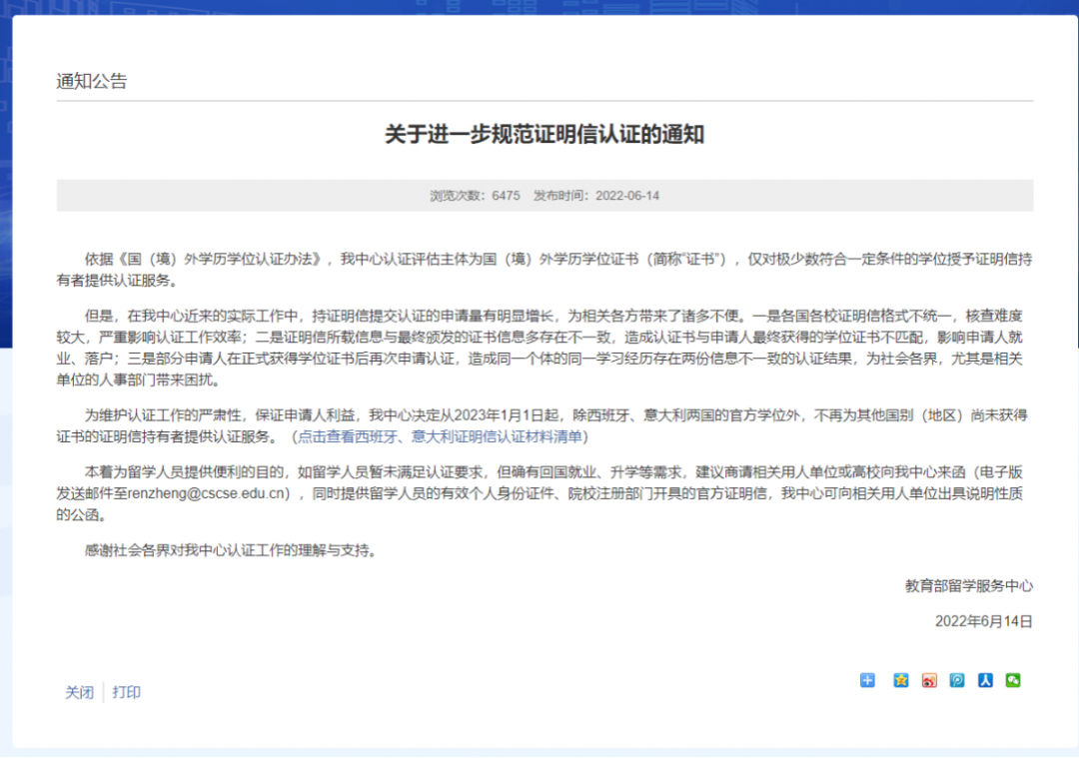Click the Tencent Weibo share icon
1079x758 pixels.
pos(957,680)
